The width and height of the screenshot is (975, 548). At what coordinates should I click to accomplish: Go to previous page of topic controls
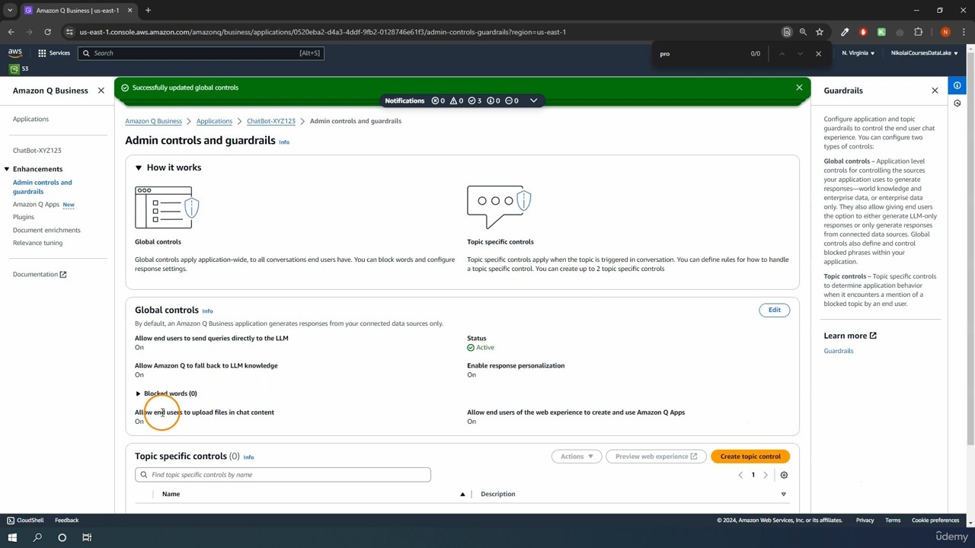[x=740, y=475]
